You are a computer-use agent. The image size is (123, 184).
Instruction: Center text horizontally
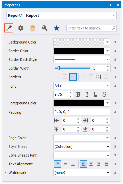91,164
